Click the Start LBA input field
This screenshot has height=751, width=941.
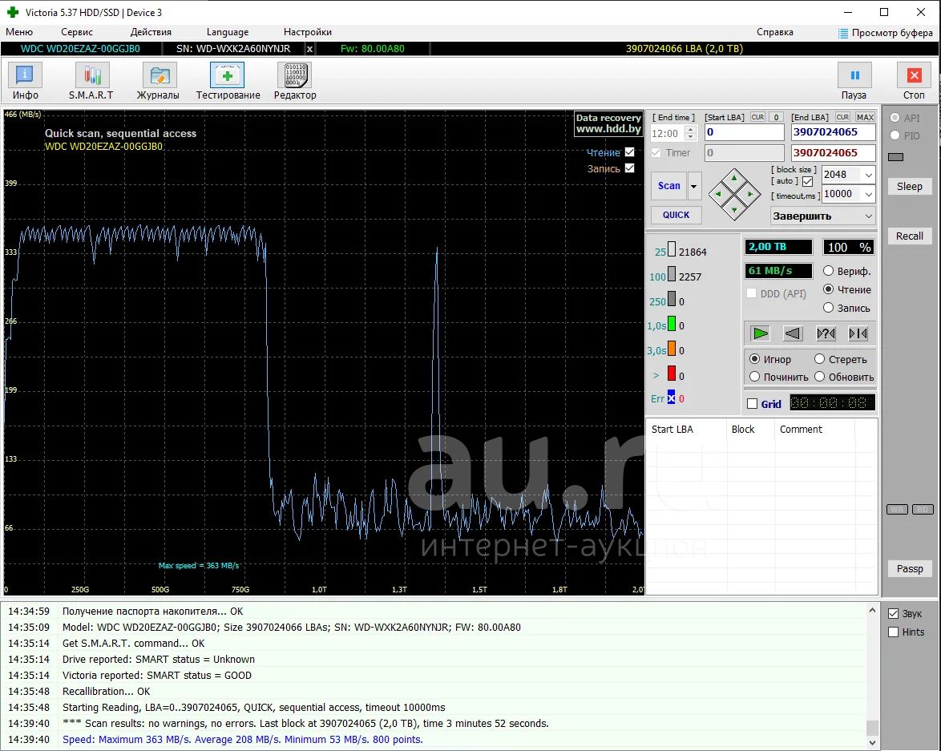click(x=744, y=133)
